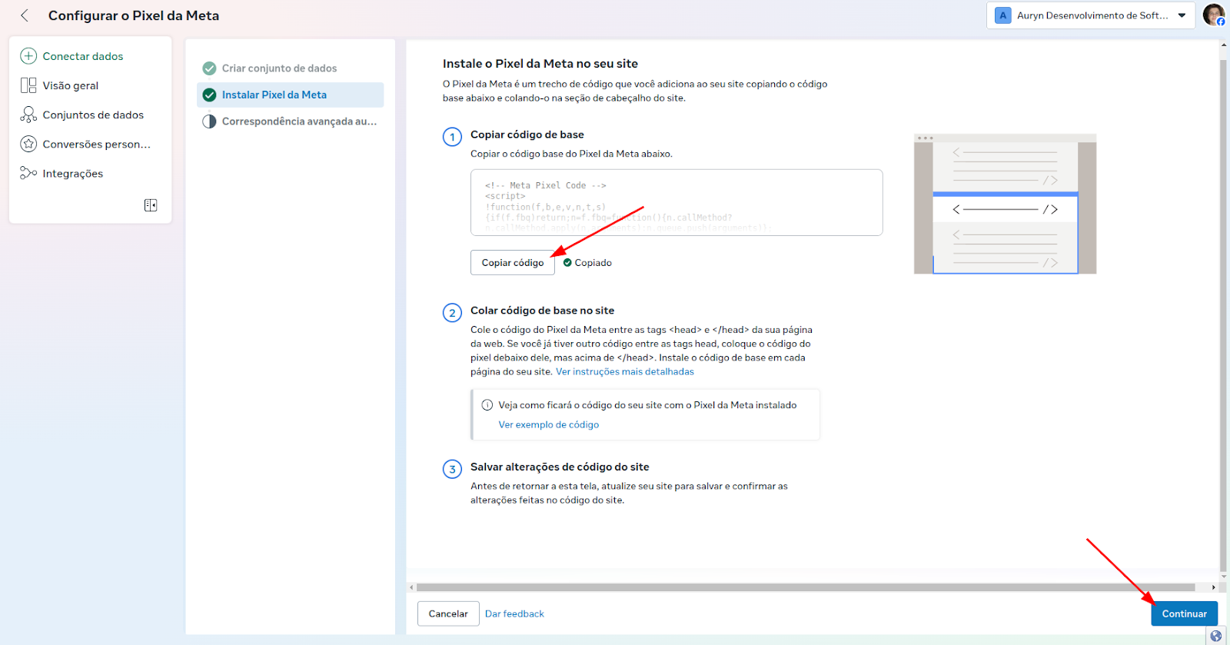Click the Configurar o Pixel da Meta title
The image size is (1230, 645).
(x=134, y=15)
